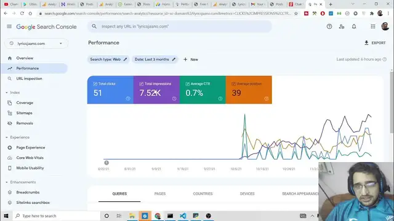Collapse the Experience section
Image resolution: width=394 pixels, height=221 pixels.
pyautogui.click(x=7, y=138)
